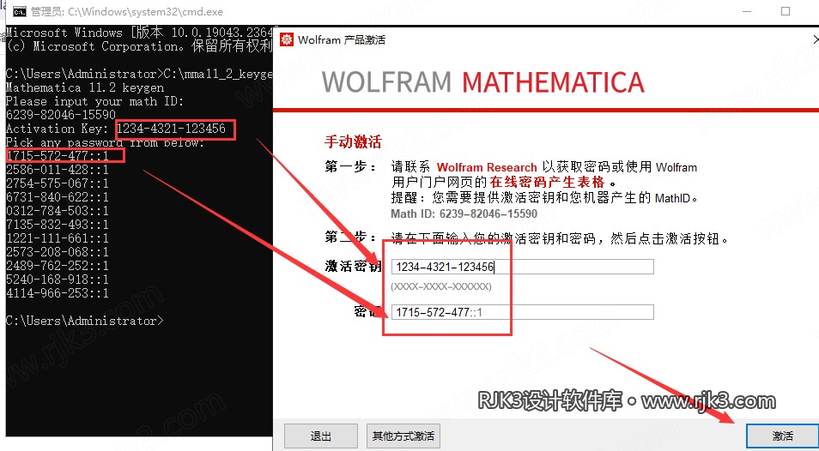The image size is (819, 451).
Task: Click password 1715-572-477::1 in cmd window
Action: point(58,155)
